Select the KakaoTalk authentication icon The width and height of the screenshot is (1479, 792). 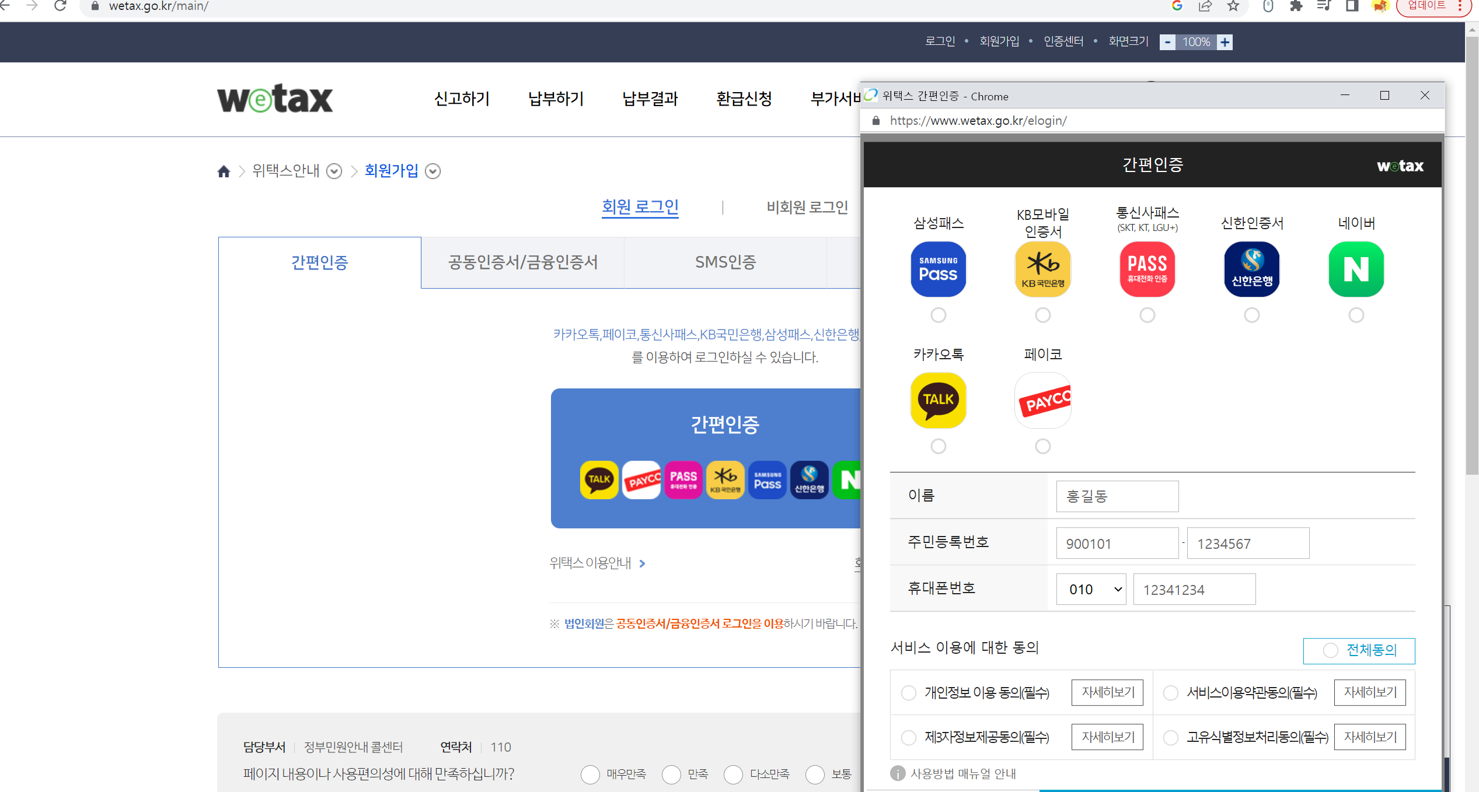938,400
